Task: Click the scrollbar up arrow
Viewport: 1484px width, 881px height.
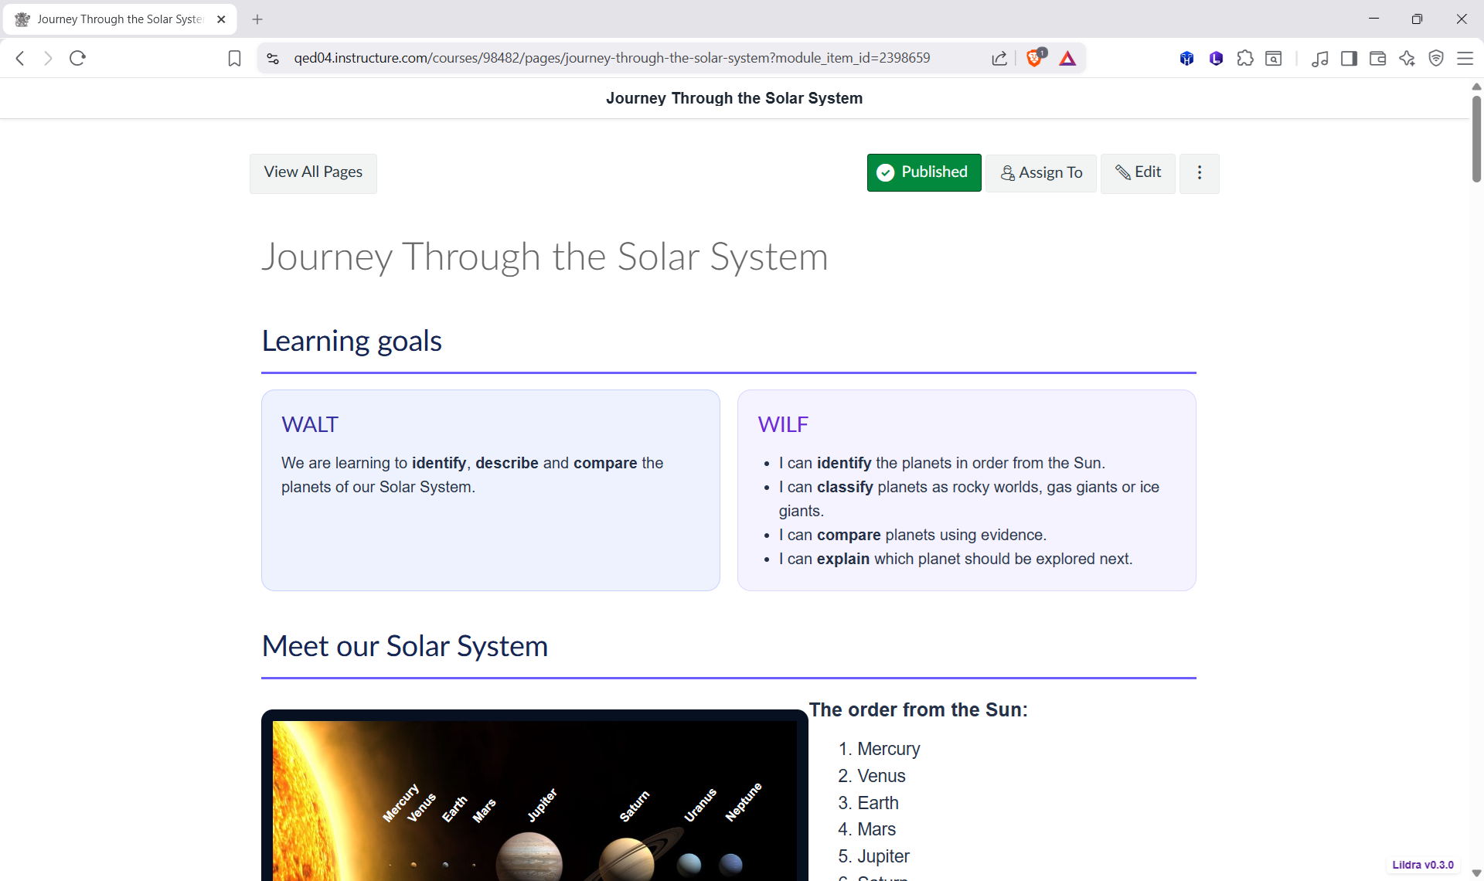Action: click(1476, 87)
